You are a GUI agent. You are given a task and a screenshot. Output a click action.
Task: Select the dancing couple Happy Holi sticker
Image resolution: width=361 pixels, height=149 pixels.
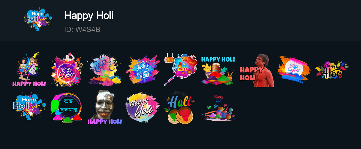29,70
